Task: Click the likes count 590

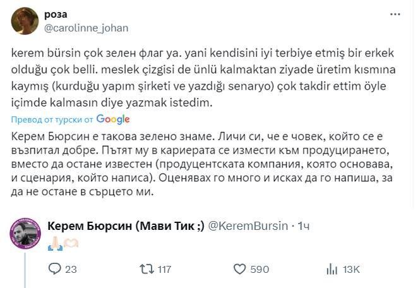Action: [x=260, y=270]
